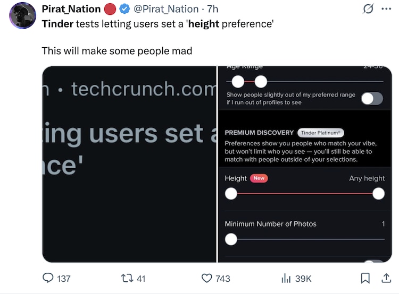Click the Height slider's right handle
Image resolution: width=399 pixels, height=294 pixels.
pyautogui.click(x=378, y=194)
